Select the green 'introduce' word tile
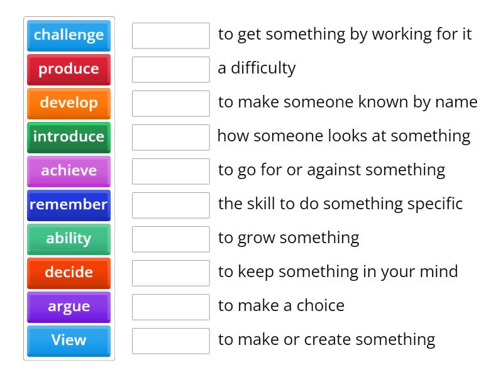 coord(69,138)
